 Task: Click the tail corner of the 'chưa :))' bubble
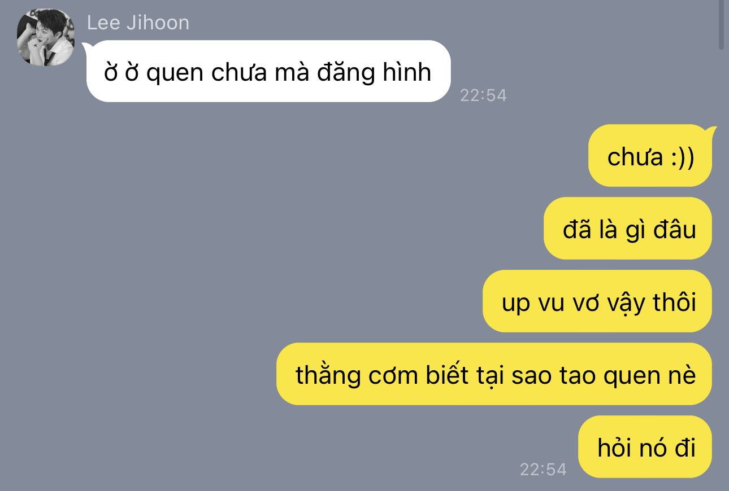711,131
